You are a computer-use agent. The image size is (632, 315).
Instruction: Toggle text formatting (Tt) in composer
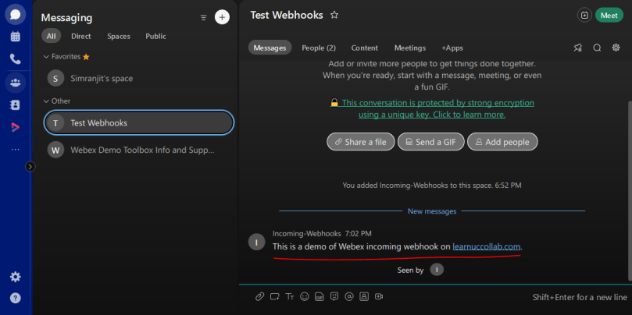pos(290,297)
